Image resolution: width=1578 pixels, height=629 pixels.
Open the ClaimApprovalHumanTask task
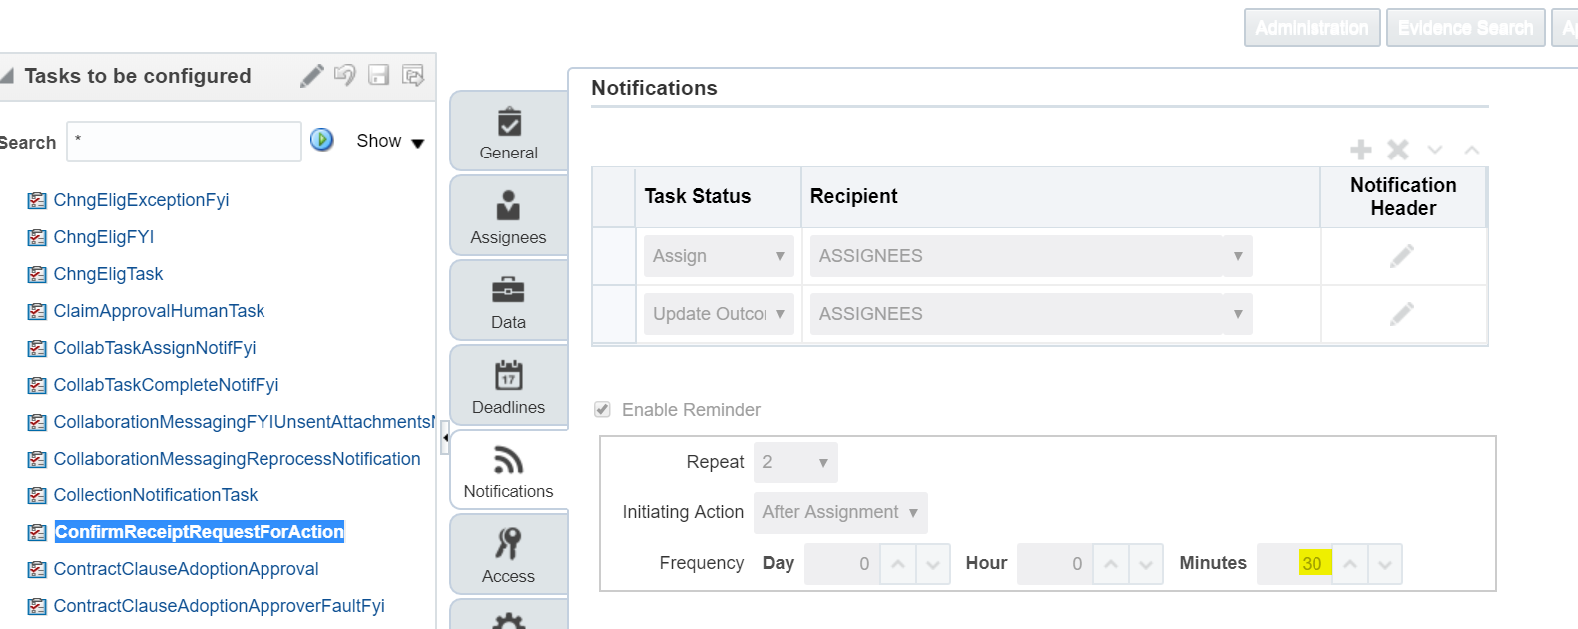159,311
